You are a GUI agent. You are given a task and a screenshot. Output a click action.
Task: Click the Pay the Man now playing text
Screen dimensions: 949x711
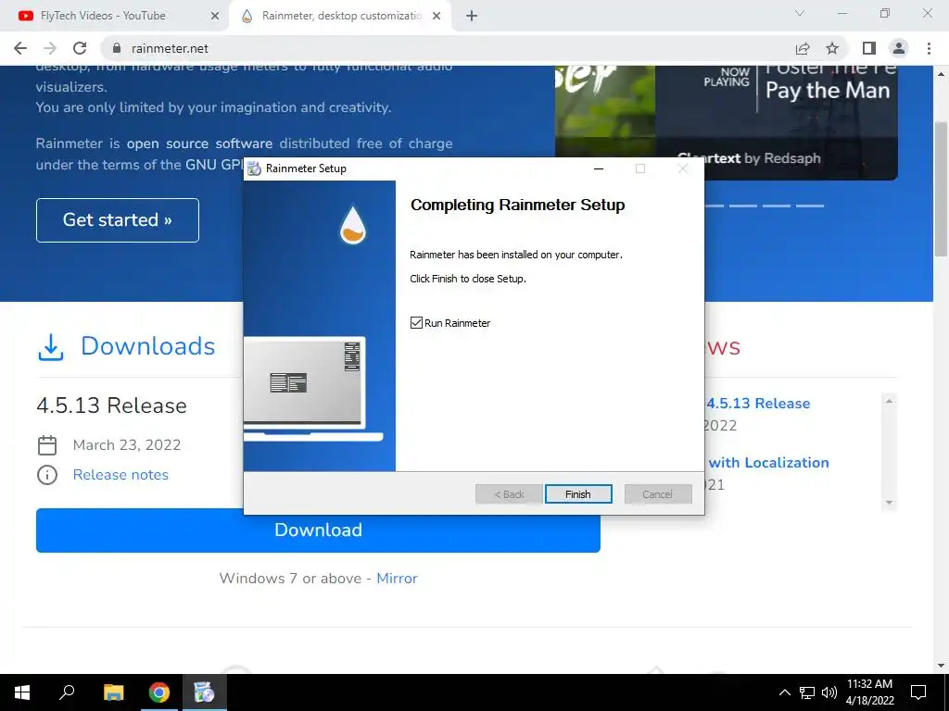tap(828, 91)
